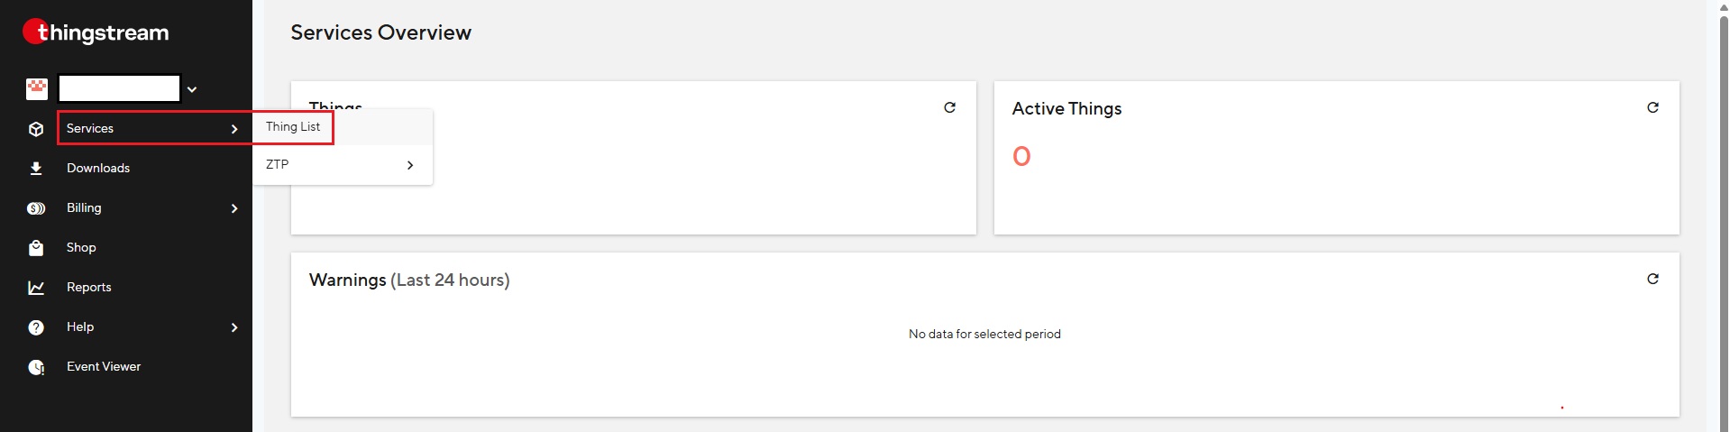This screenshot has height=432, width=1730.
Task: Expand the Billing submenu chevron
Action: click(234, 208)
